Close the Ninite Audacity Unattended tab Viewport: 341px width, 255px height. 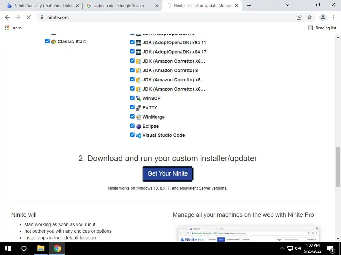click(77, 6)
